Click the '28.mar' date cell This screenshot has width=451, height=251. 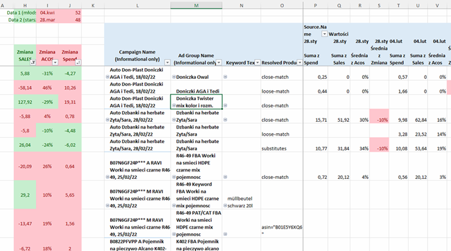click(x=47, y=20)
